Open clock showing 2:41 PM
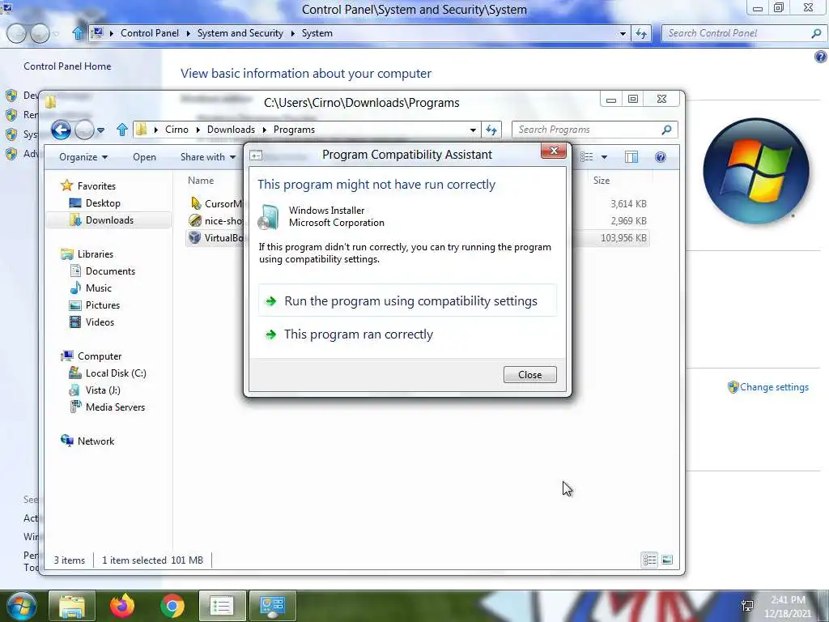 click(787, 607)
